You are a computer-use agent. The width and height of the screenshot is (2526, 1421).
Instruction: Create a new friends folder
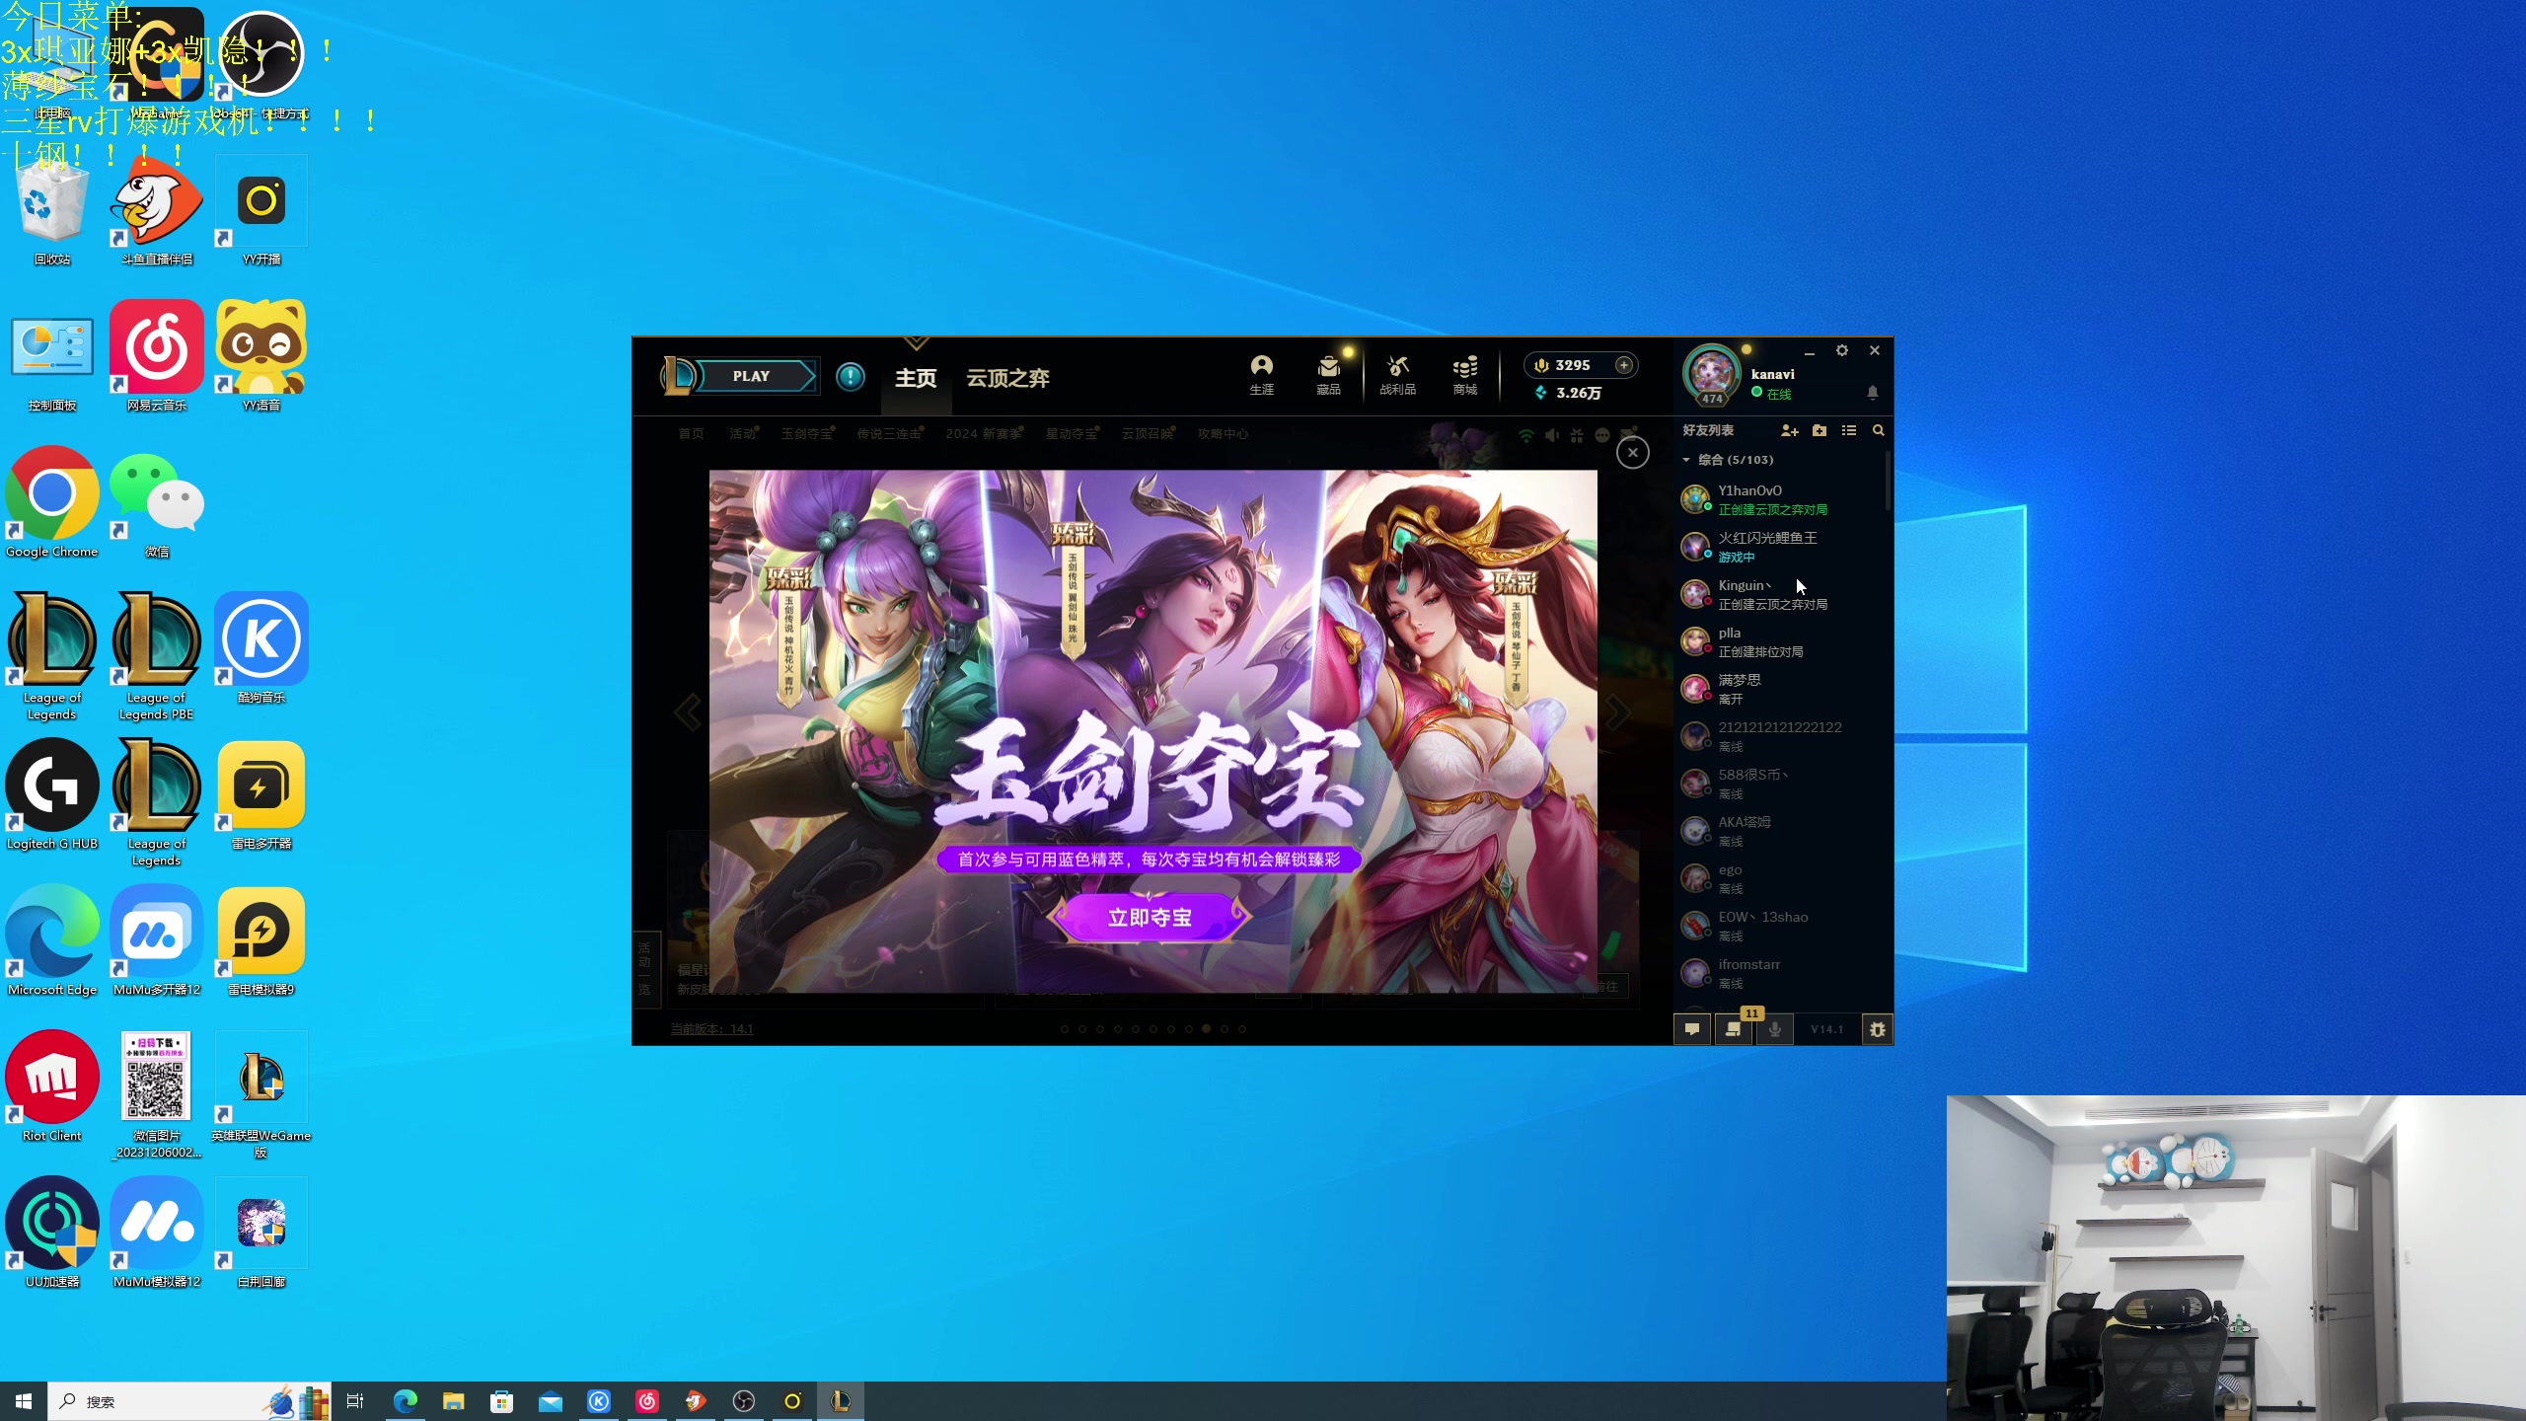click(x=1820, y=430)
